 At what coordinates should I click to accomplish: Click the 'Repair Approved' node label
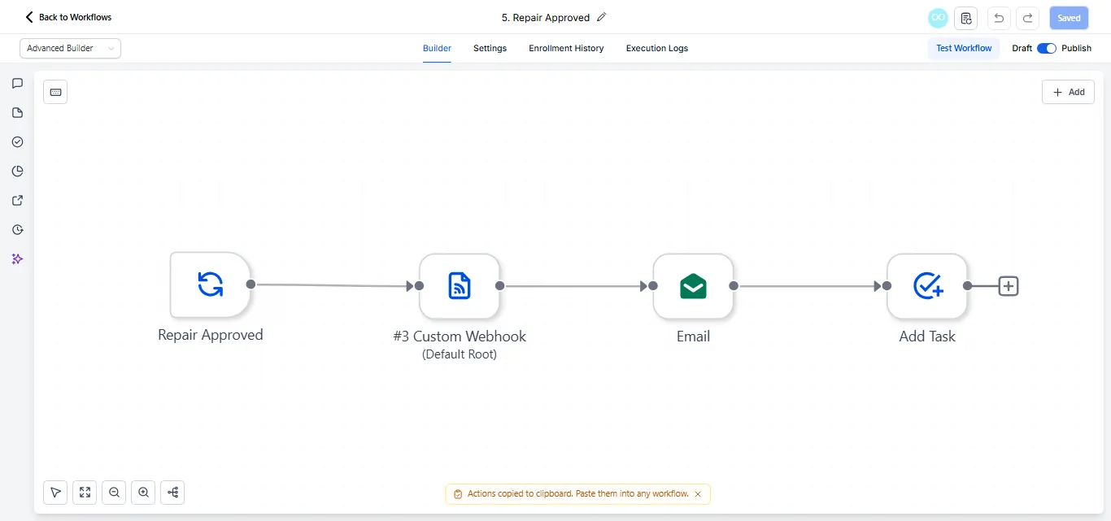211,335
